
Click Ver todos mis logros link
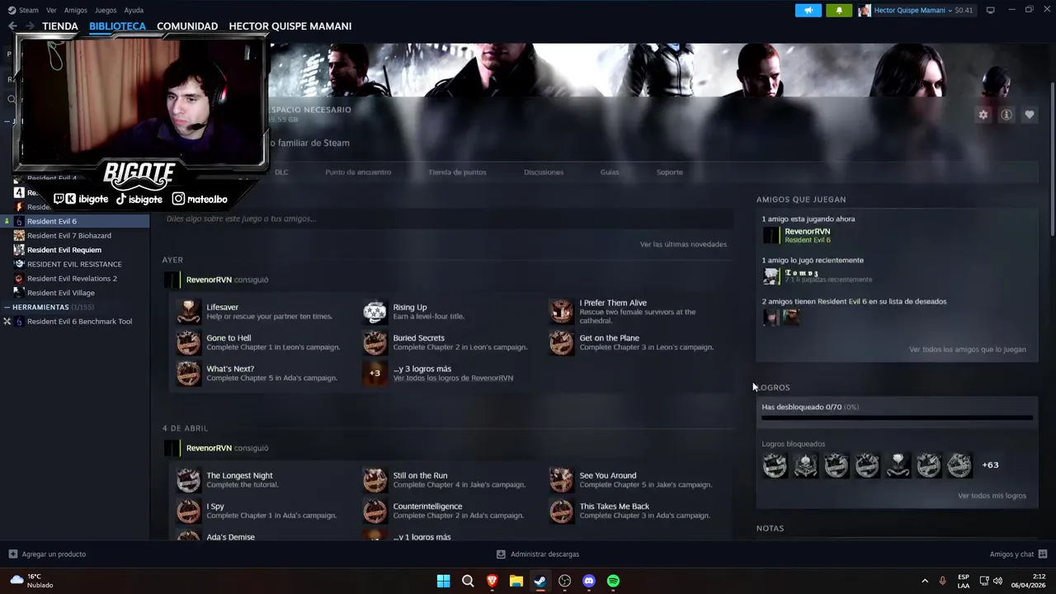(x=992, y=496)
